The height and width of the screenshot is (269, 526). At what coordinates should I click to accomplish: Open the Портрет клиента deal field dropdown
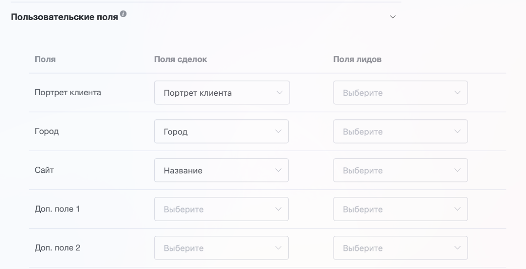tap(222, 93)
